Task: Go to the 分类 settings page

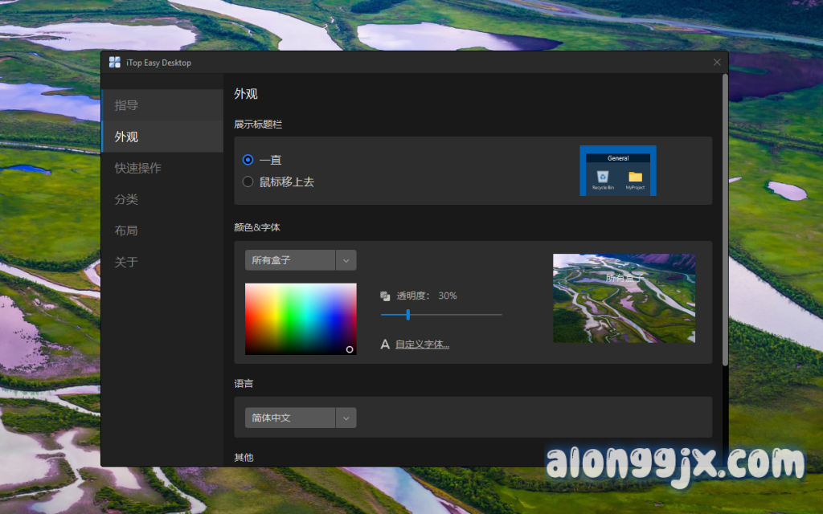Action: [x=126, y=199]
